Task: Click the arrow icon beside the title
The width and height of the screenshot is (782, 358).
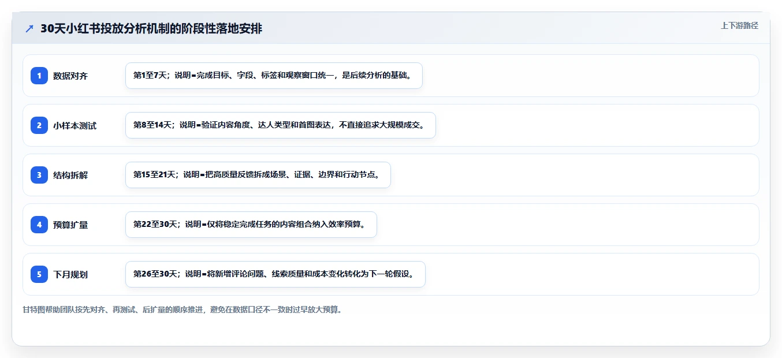Action: coord(29,29)
